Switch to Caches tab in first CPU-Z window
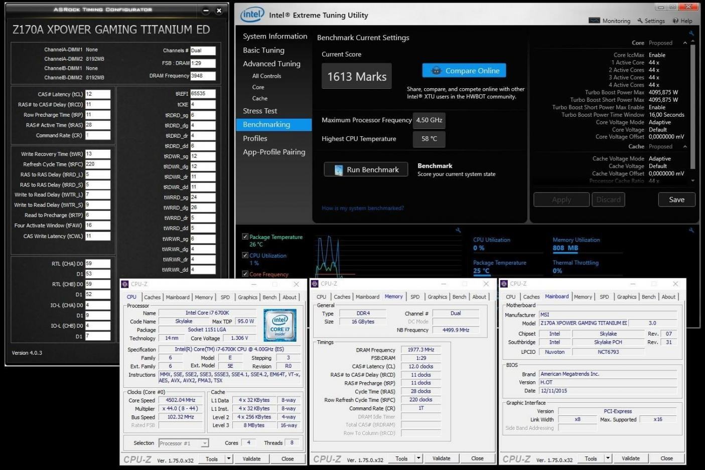 pos(152,297)
